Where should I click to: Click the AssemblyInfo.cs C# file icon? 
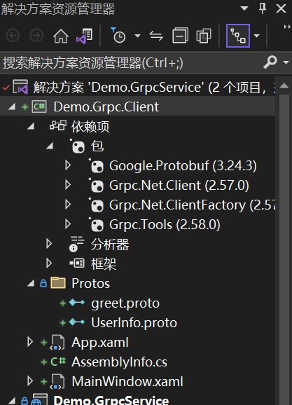[x=58, y=362]
